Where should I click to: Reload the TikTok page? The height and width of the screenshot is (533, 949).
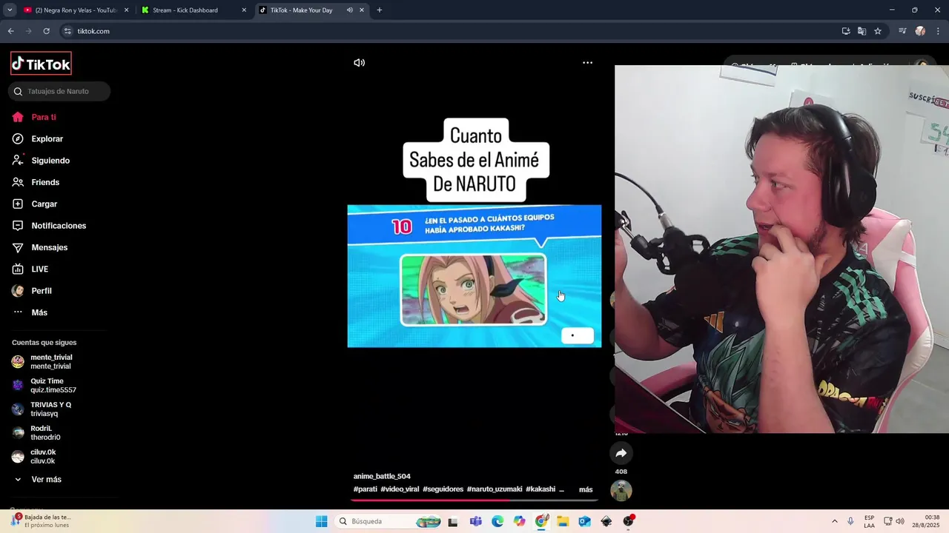pos(46,31)
